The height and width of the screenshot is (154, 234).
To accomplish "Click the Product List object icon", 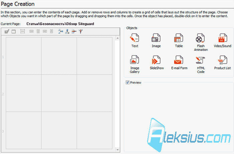I will [x=222, y=60].
